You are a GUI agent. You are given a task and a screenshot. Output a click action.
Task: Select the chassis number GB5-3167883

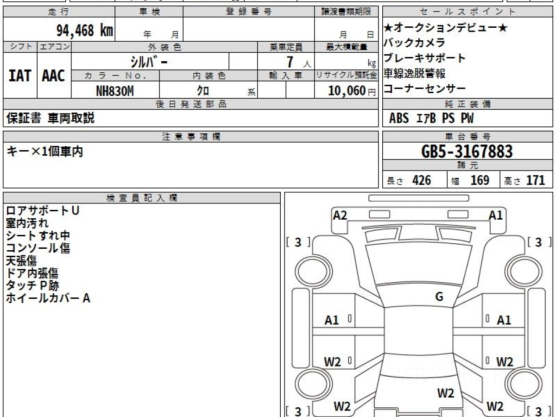468,152
